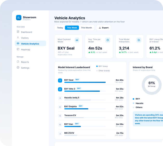This screenshot has height=146, width=163.
Task: Click the BXY tag next to BXY Seal
Action: [77, 80]
